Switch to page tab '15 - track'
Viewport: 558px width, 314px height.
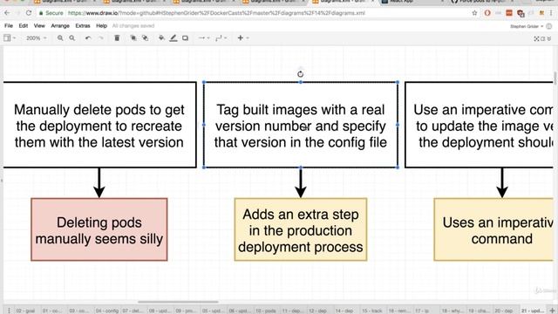[372, 311]
